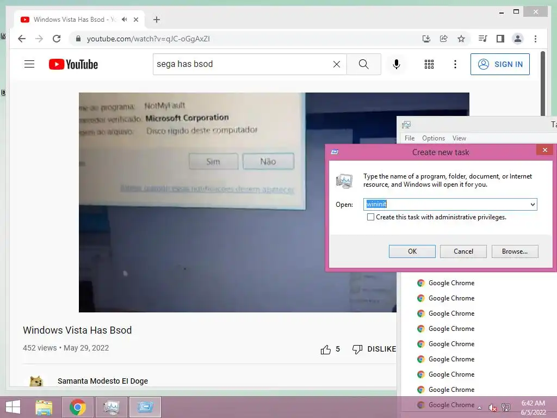Click the Chrome address bar URL
The height and width of the screenshot is (418, 557).
[148, 39]
